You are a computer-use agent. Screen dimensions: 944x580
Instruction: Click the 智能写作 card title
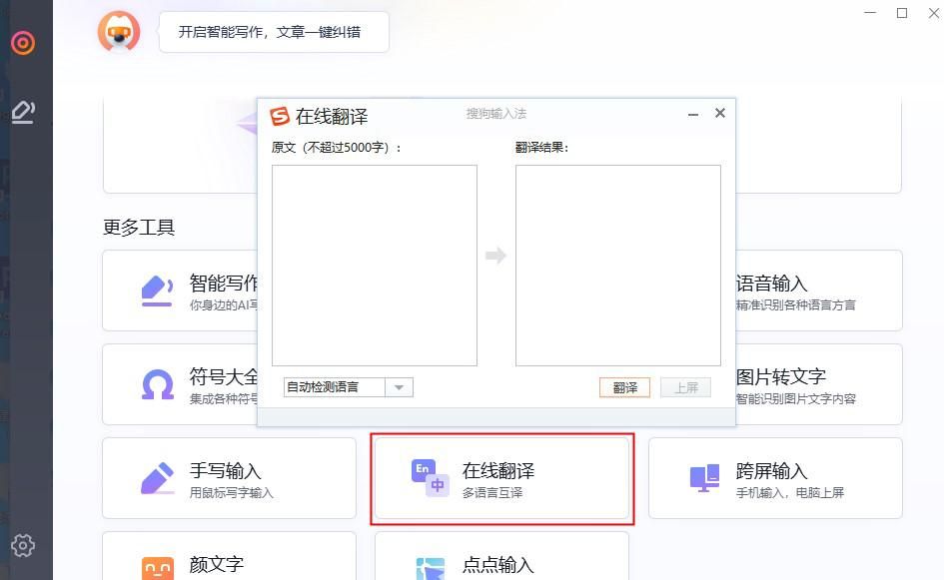coord(224,283)
